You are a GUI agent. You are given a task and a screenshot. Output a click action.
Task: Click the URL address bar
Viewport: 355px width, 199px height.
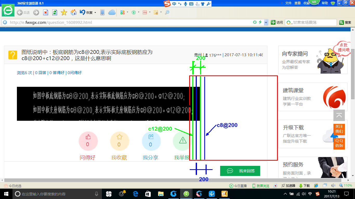130,23
